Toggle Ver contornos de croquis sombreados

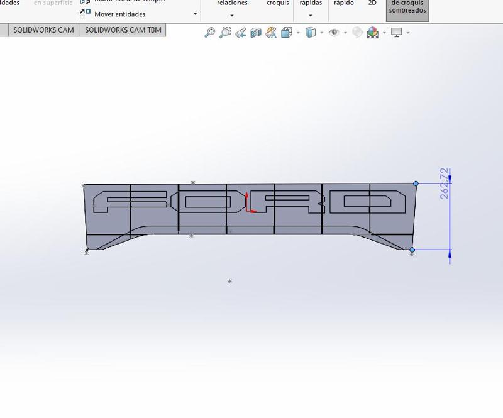406,9
